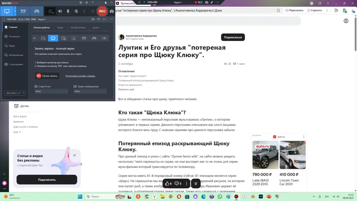The height and width of the screenshot is (201, 357).
Task: Click Подписаться button on article
Action: click(x=233, y=37)
